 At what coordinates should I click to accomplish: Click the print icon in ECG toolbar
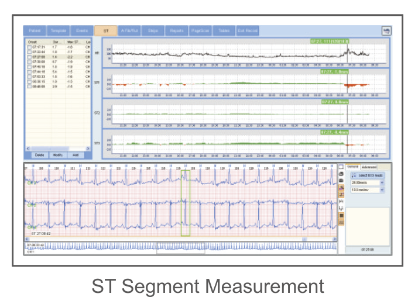341,174
